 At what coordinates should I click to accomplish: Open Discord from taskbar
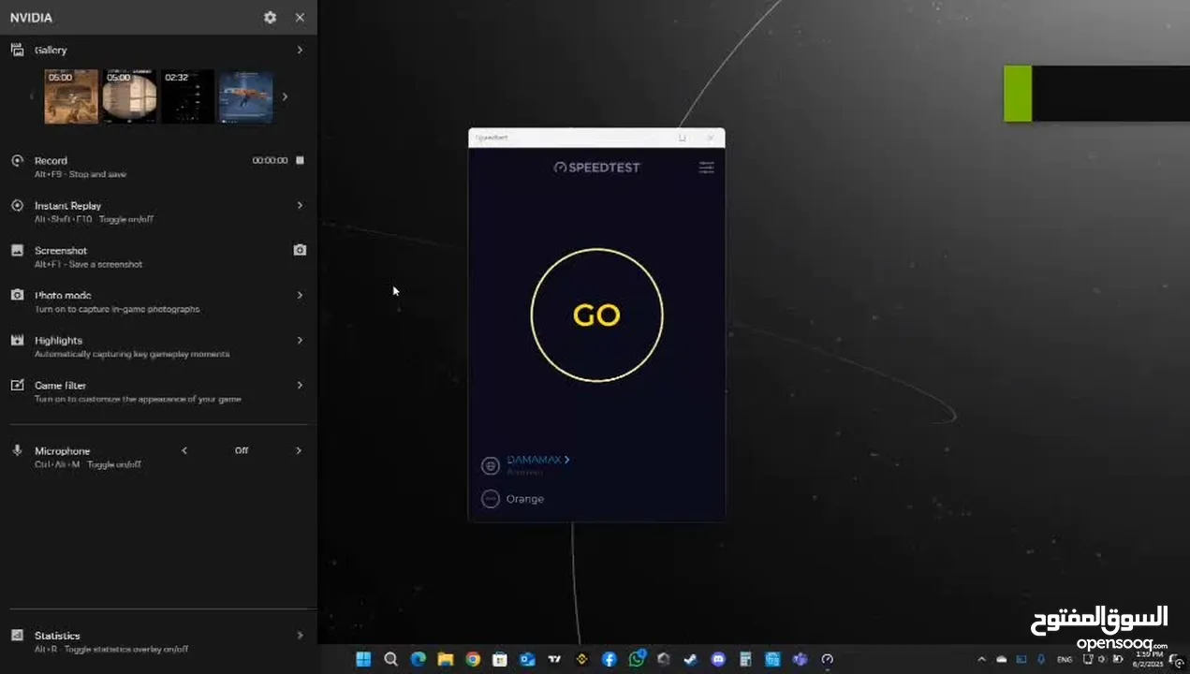click(718, 659)
